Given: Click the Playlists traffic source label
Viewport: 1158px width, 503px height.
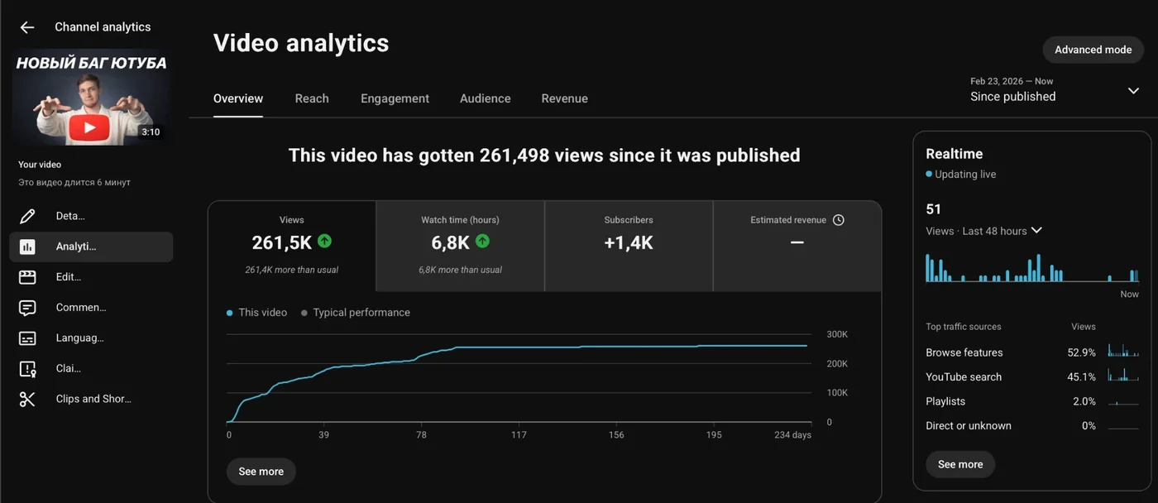Looking at the screenshot, I should point(945,401).
